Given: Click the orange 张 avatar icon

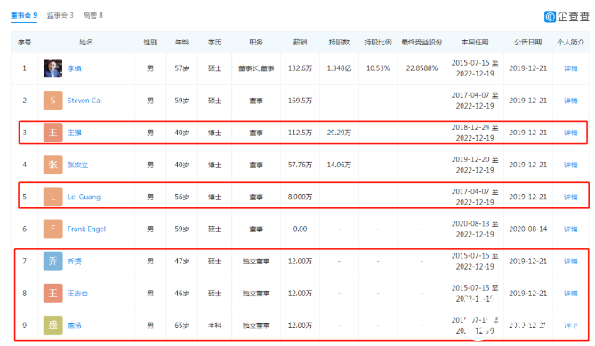Looking at the screenshot, I should tap(52, 165).
